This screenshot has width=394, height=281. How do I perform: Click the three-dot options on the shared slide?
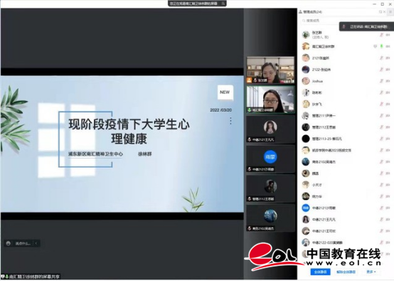[230, 121]
